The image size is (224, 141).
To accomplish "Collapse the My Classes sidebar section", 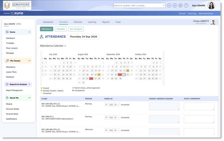I will [x=29, y=61].
